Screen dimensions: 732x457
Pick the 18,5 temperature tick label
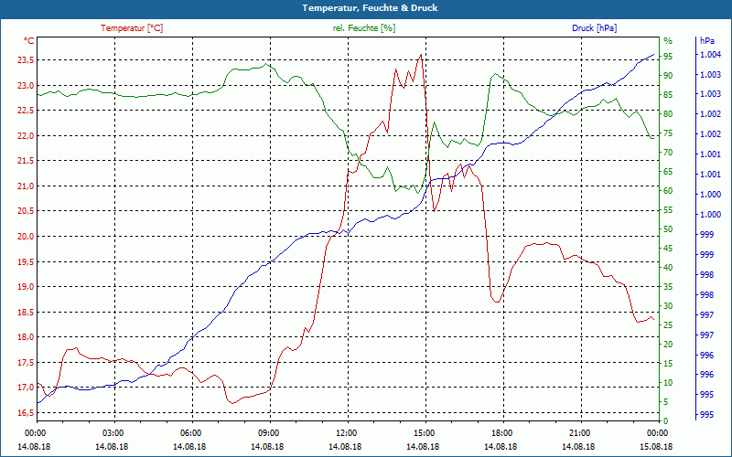(26, 312)
